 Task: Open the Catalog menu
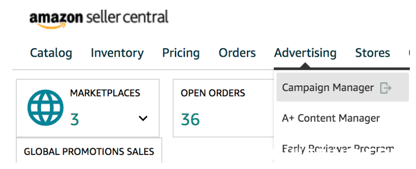tap(51, 53)
